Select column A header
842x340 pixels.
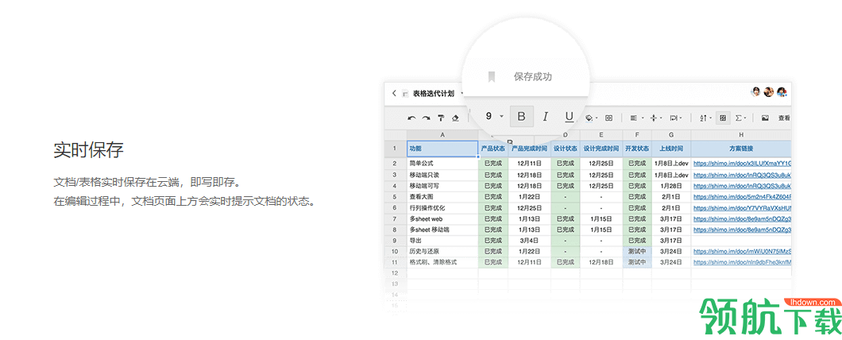[442, 135]
